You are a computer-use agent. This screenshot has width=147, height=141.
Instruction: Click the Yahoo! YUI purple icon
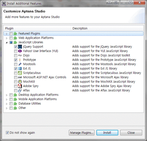pos(20,51)
